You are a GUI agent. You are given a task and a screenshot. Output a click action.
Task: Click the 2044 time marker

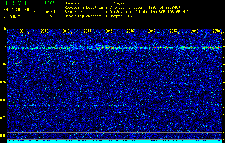click(87, 31)
